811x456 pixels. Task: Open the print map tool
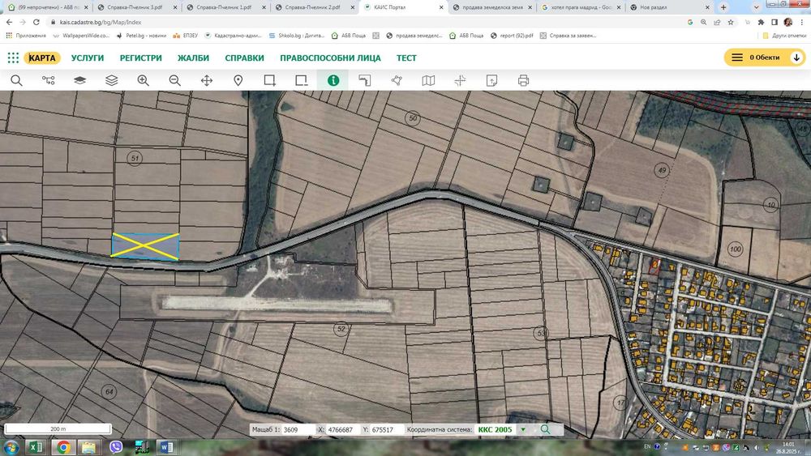[x=523, y=80]
